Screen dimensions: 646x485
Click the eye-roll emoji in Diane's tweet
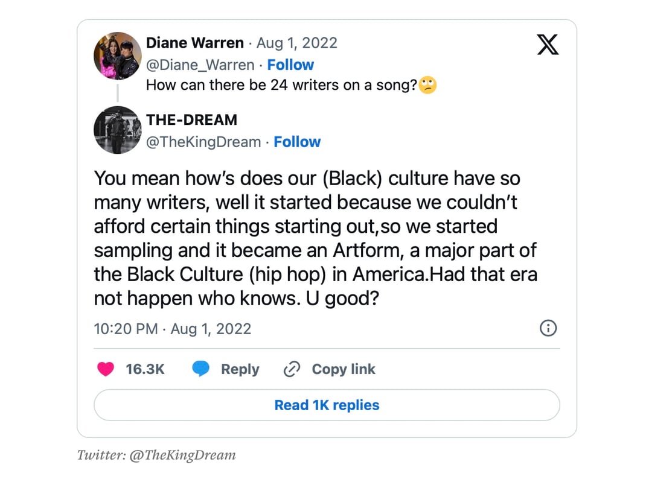[x=428, y=85]
